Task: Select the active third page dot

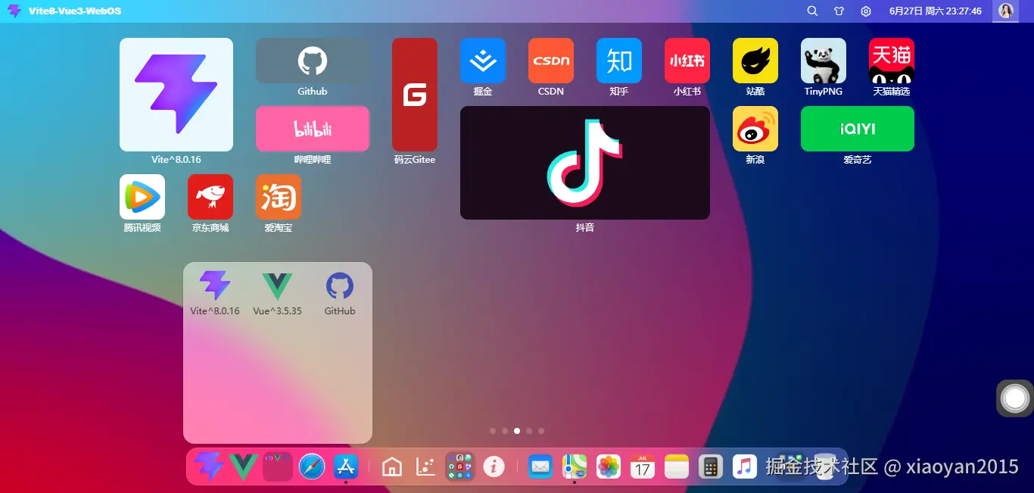Action: tap(517, 431)
